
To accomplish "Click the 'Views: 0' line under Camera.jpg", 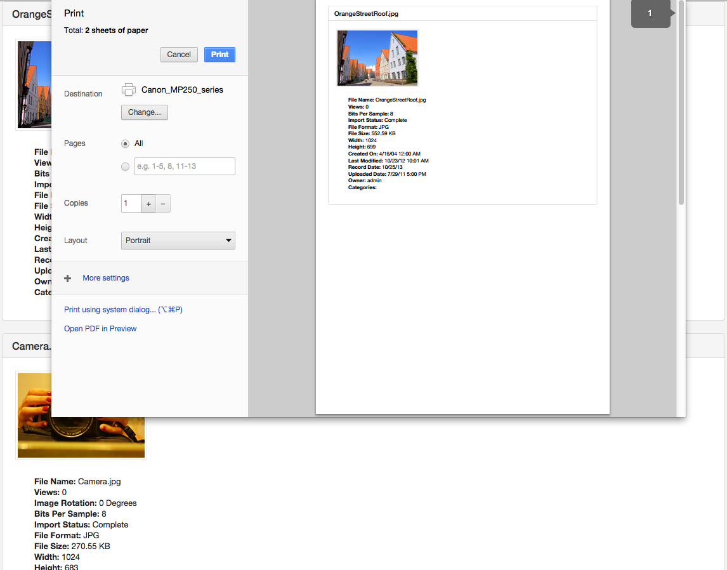I will 51,492.
